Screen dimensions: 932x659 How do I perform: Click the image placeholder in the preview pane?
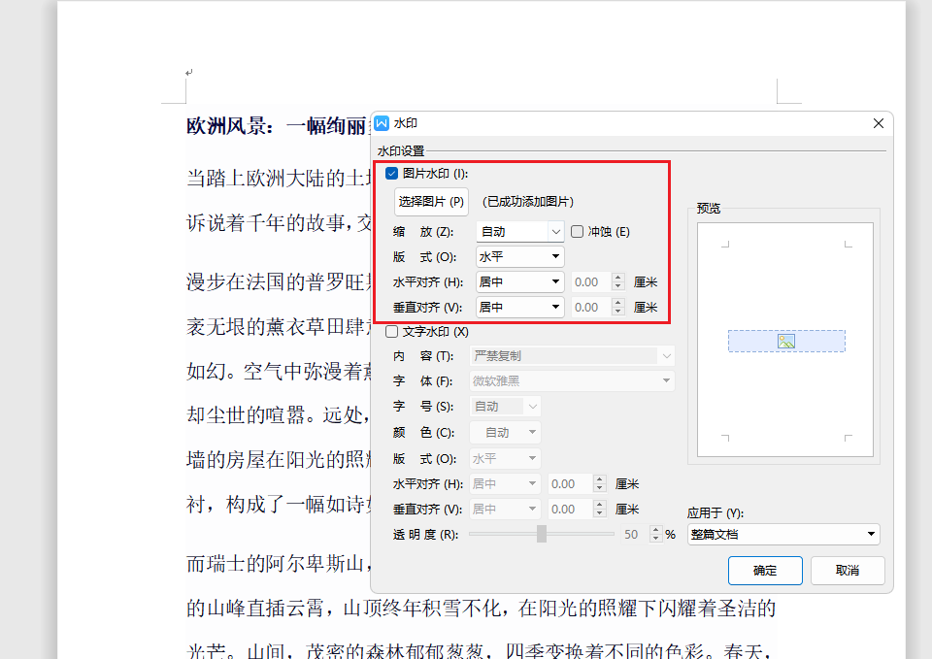pyautogui.click(x=786, y=341)
